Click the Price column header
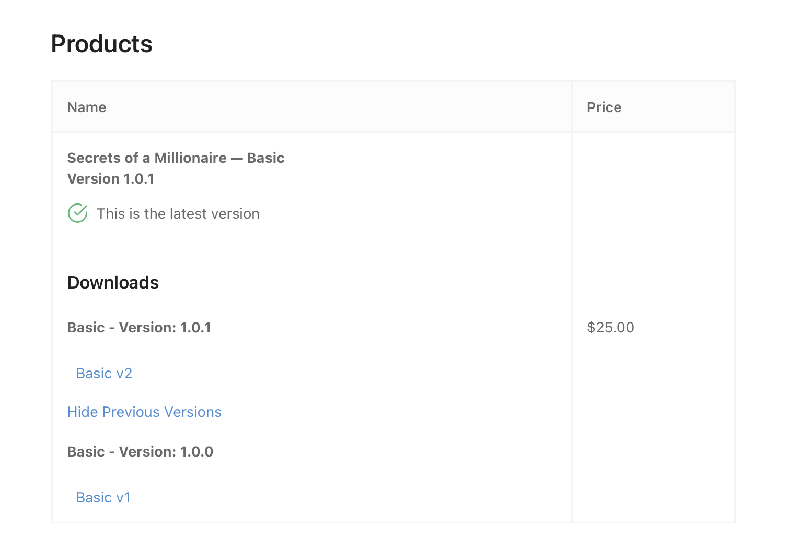The image size is (787, 551). pyautogui.click(x=604, y=107)
